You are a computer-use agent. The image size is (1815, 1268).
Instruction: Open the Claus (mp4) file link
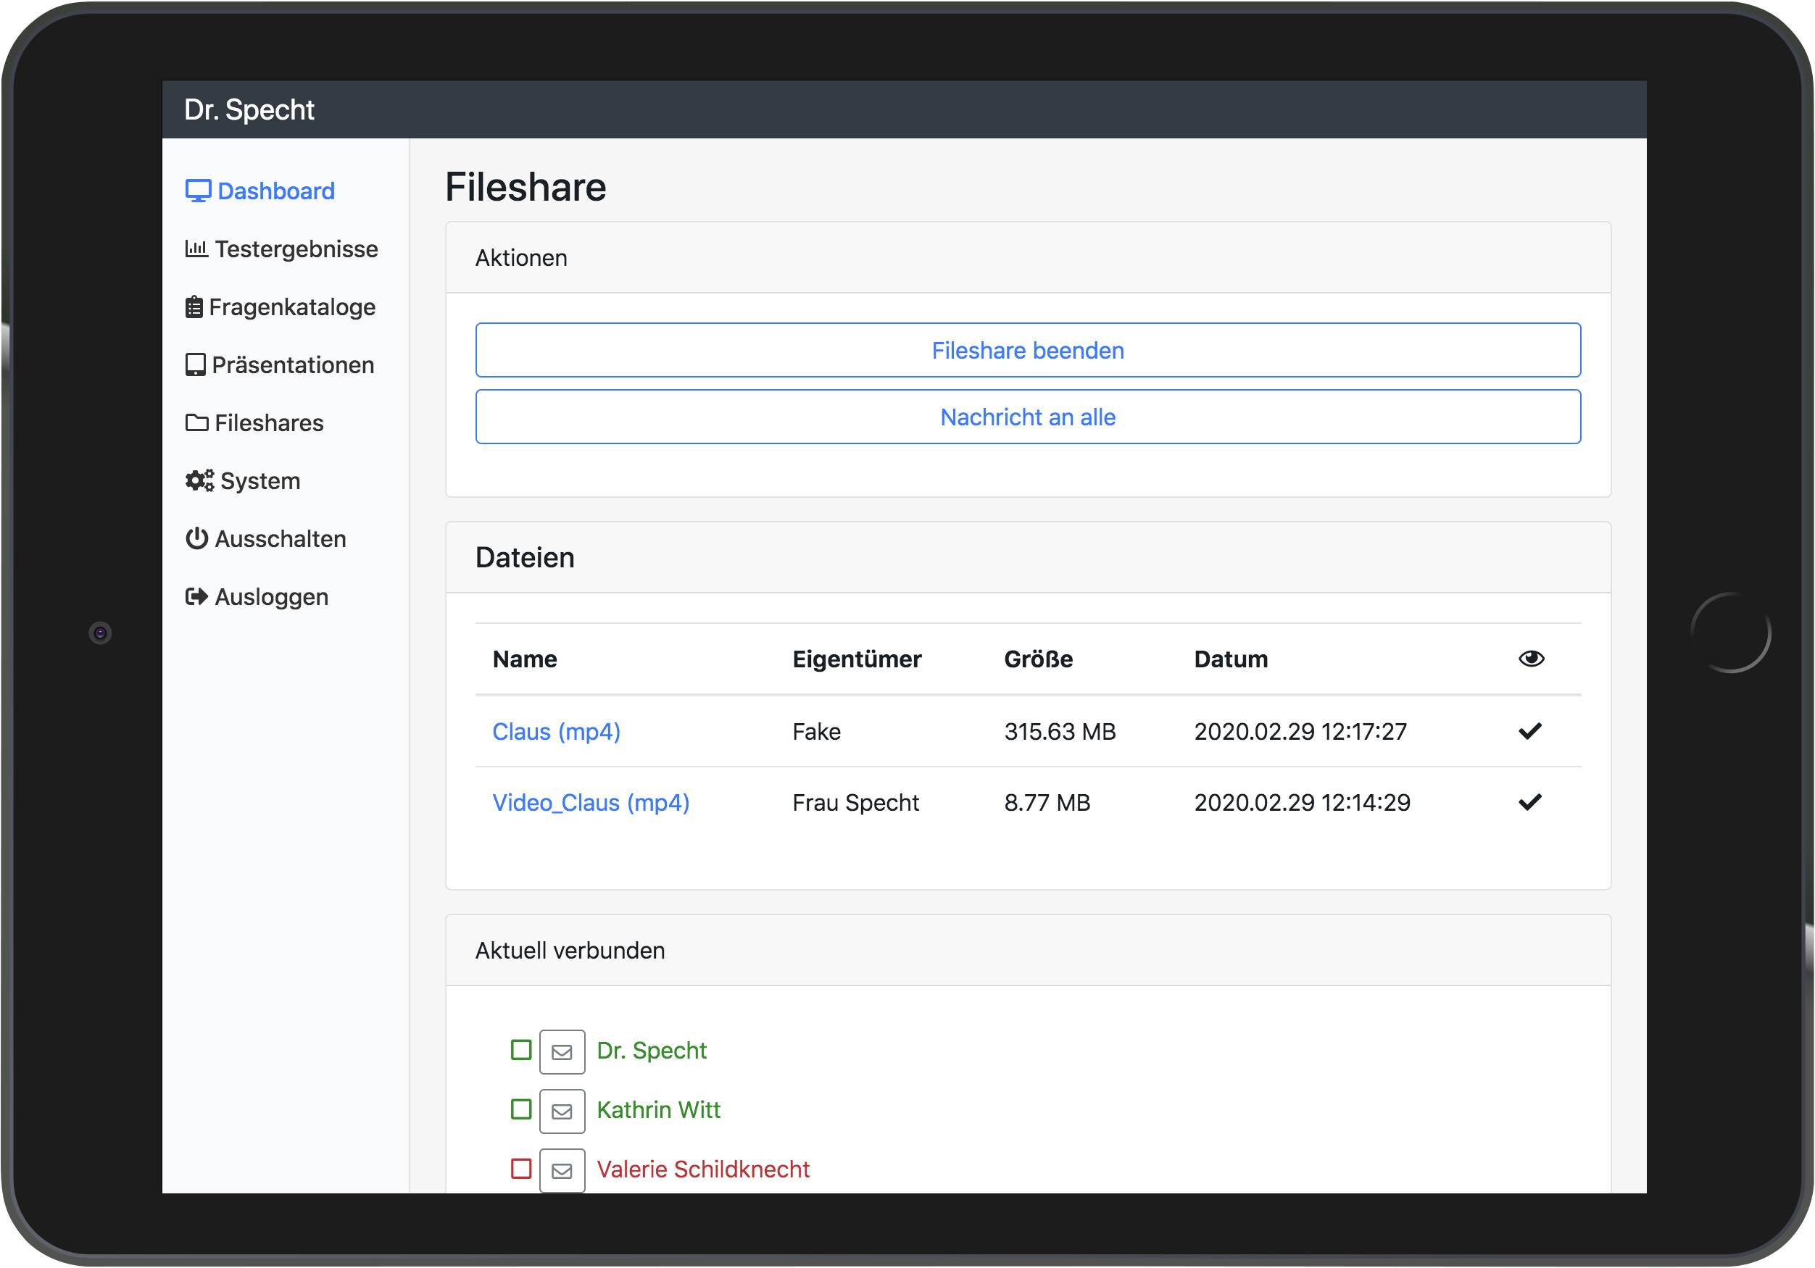tap(556, 732)
